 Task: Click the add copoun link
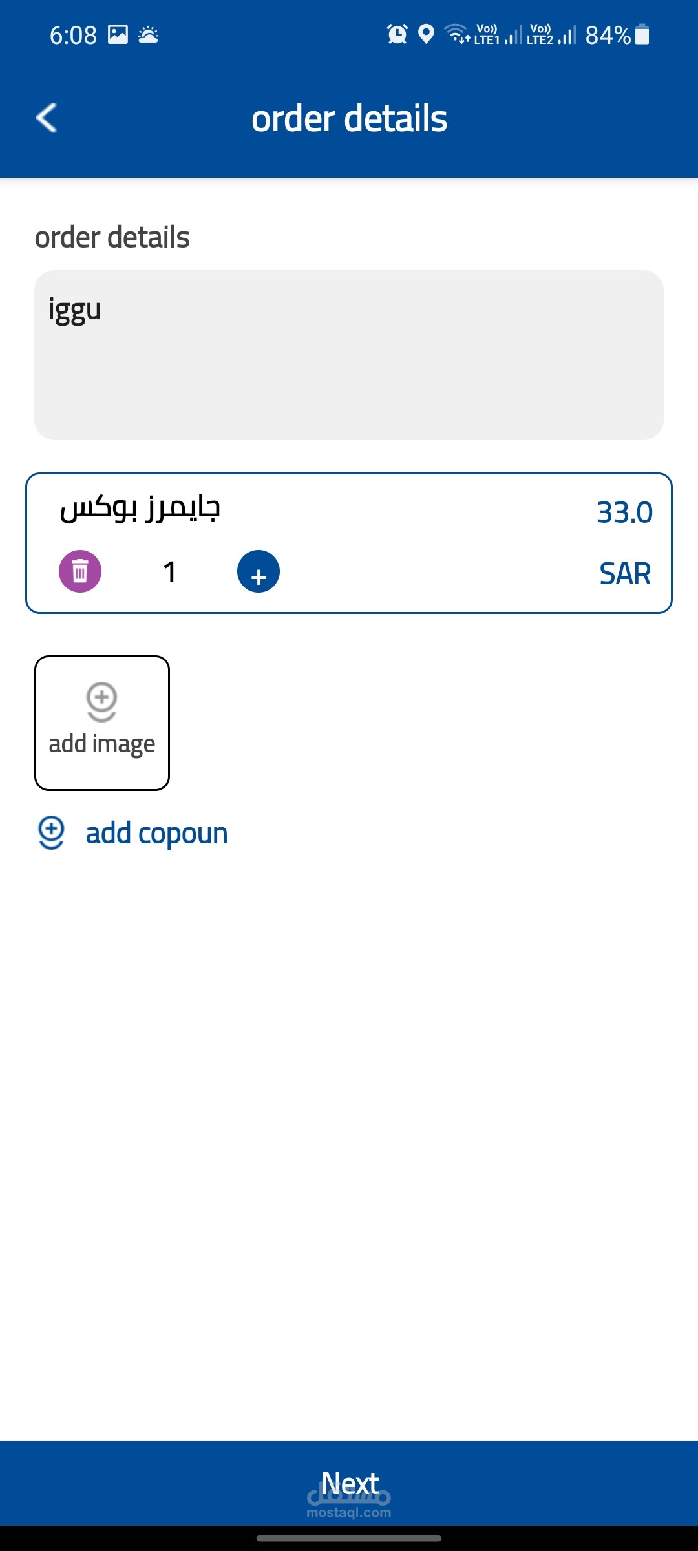pos(156,834)
